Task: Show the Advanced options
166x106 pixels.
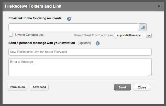Action: pyautogui.click(x=39, y=87)
